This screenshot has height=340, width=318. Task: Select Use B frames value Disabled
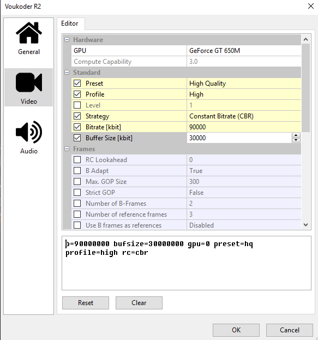click(x=244, y=225)
